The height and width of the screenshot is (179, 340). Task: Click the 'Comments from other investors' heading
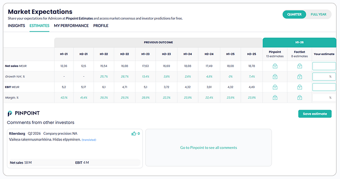[40, 122]
